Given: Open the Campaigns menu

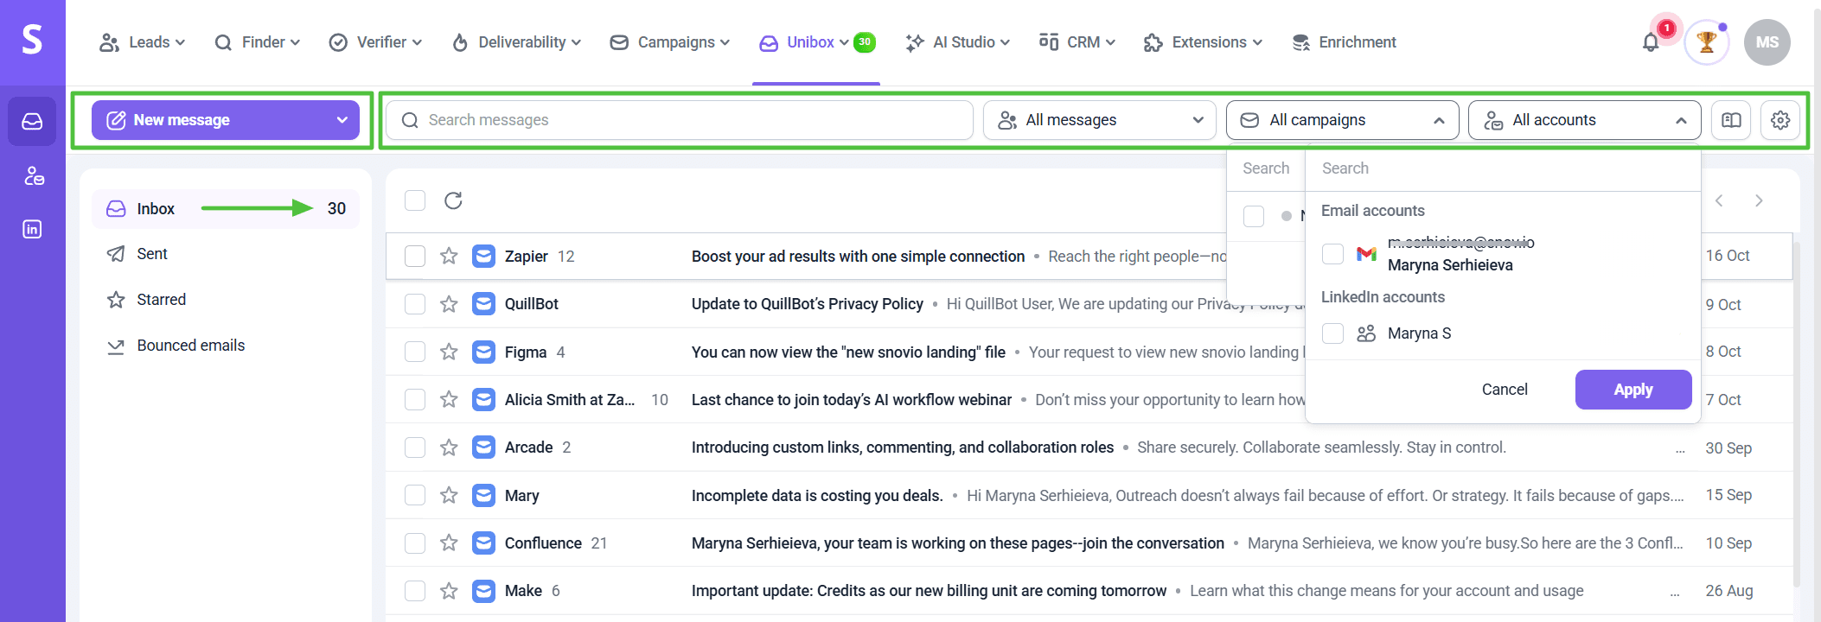Looking at the screenshot, I should click(670, 42).
